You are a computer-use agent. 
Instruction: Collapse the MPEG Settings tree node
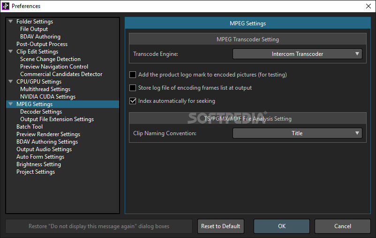11,104
